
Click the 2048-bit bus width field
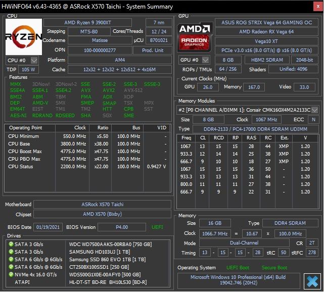[x=304, y=60]
